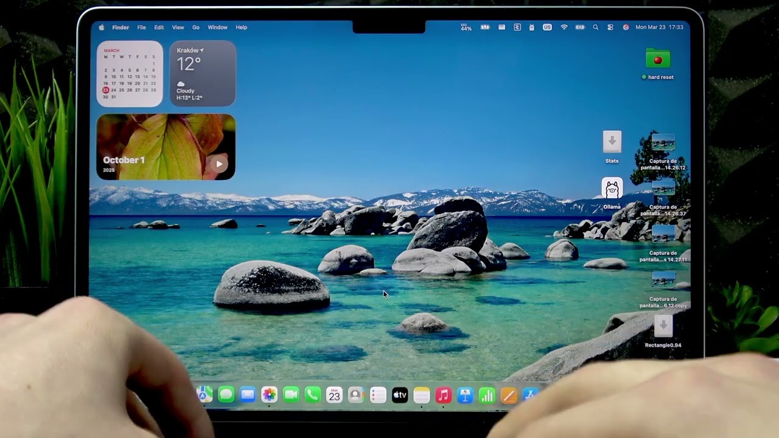Screen dimensions: 779x438
Task: Click the US input source indicator
Action: click(547, 27)
